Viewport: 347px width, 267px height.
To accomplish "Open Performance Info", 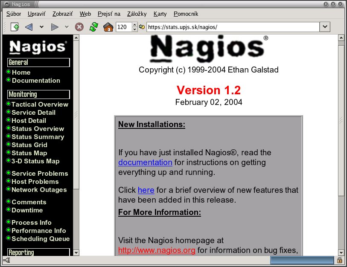I will pos(39,231).
